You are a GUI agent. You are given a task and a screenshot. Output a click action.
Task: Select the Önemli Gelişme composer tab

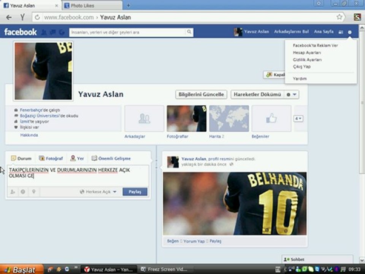pyautogui.click(x=111, y=158)
